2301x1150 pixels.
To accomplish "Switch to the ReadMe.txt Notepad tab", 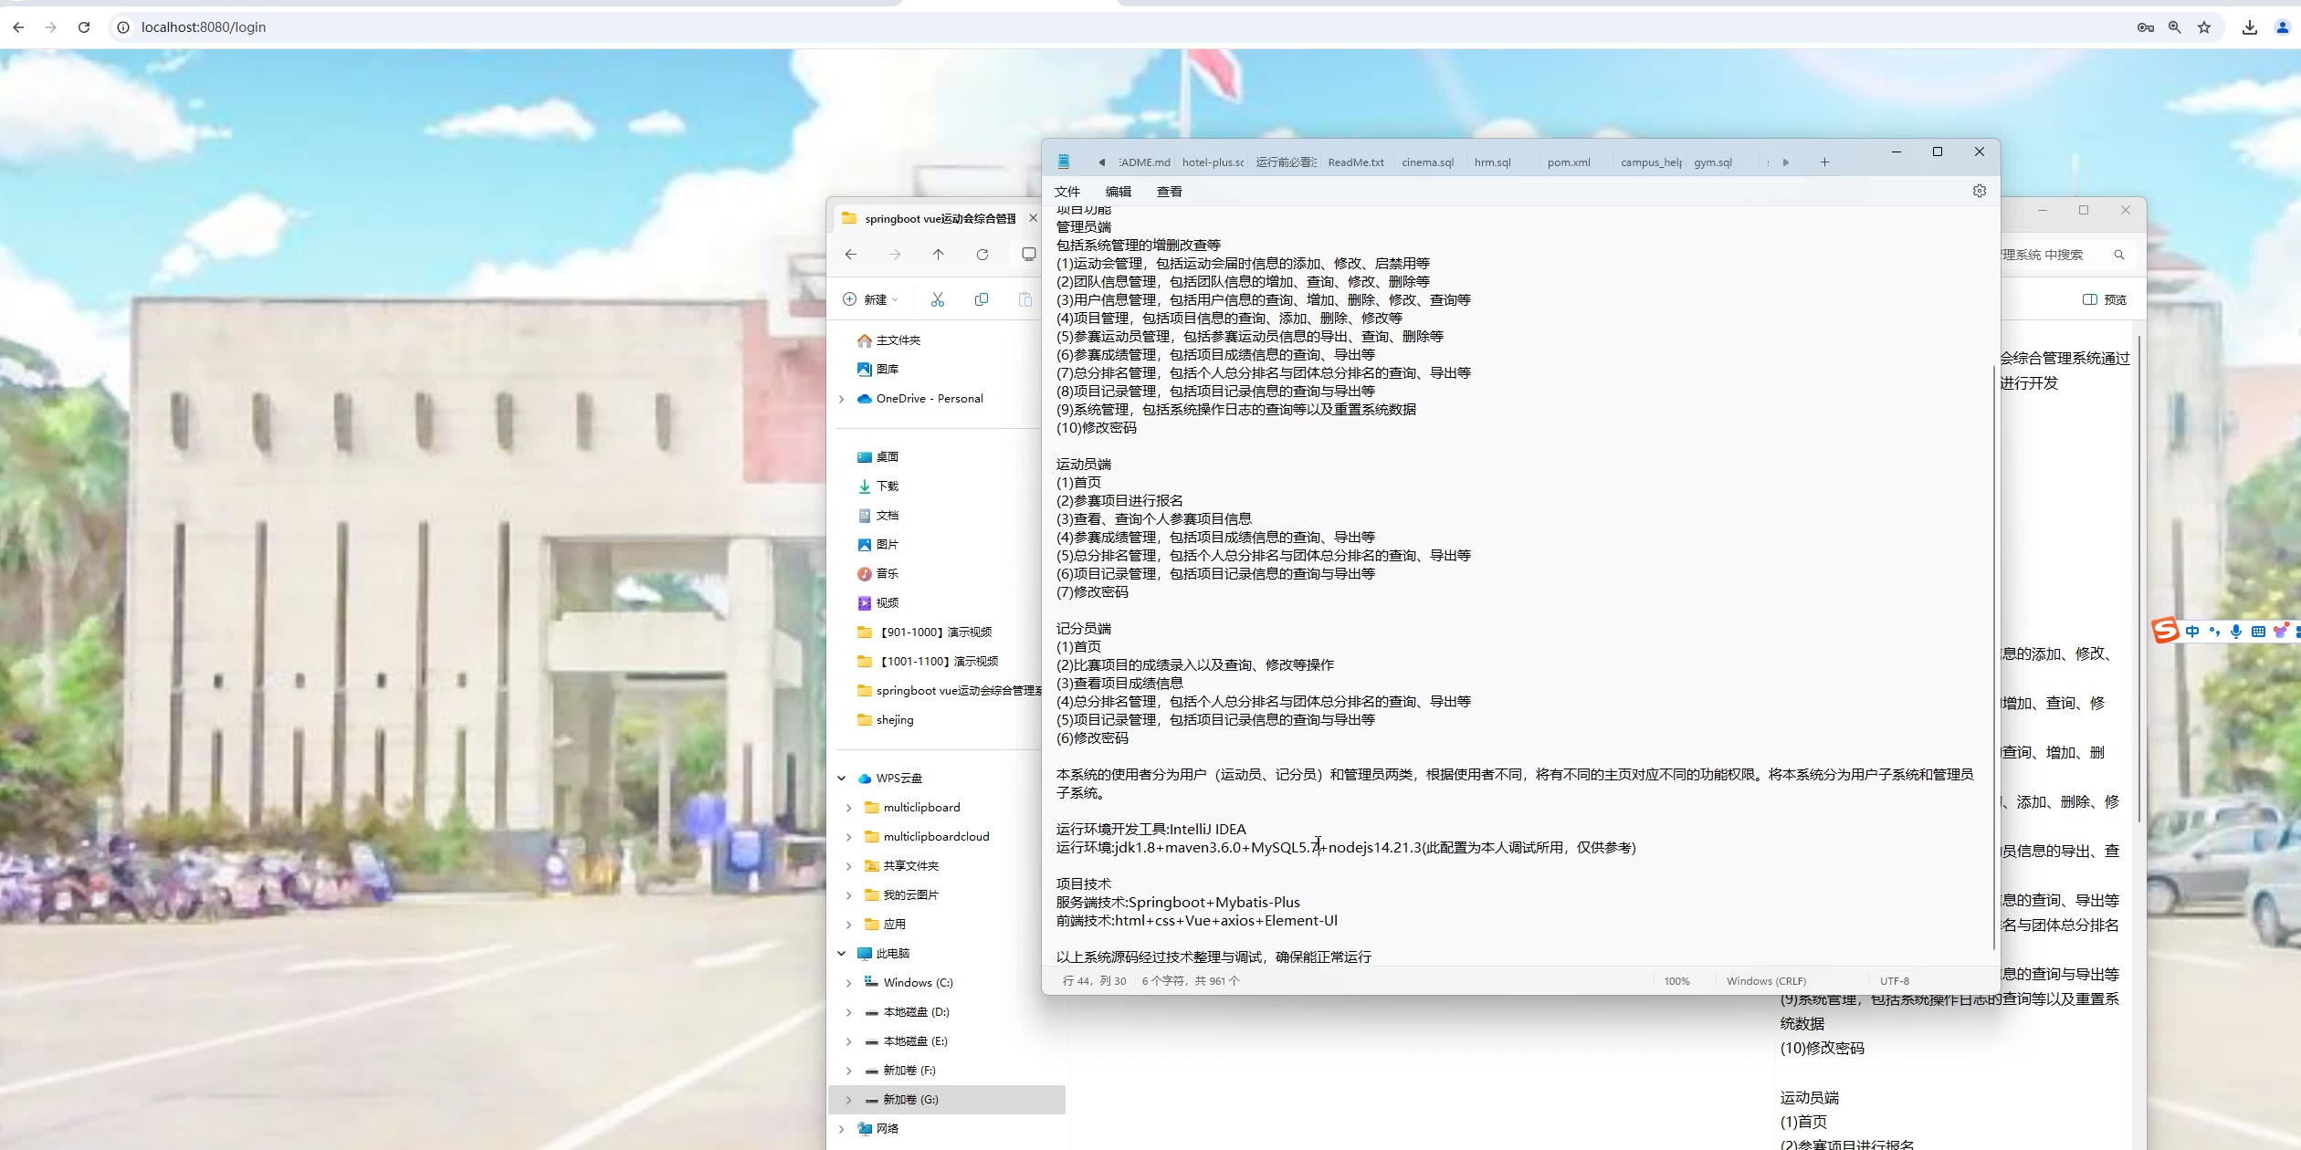I will pyautogui.click(x=1356, y=162).
